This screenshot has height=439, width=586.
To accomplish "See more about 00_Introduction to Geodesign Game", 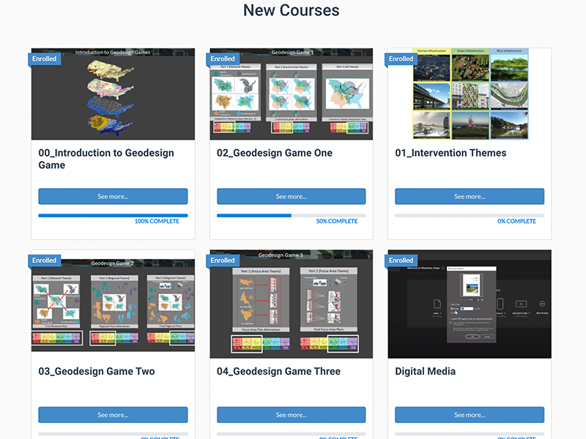I will [x=113, y=196].
